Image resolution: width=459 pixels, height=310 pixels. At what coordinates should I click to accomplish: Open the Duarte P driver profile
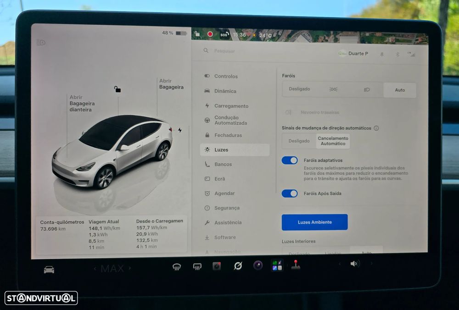353,54
